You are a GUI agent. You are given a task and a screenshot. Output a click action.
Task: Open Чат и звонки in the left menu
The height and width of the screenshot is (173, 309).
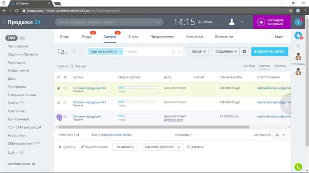(x=18, y=46)
